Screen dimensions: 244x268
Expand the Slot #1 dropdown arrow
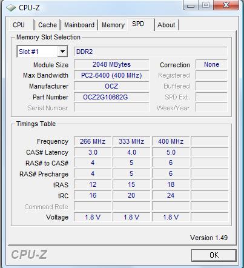(x=62, y=52)
